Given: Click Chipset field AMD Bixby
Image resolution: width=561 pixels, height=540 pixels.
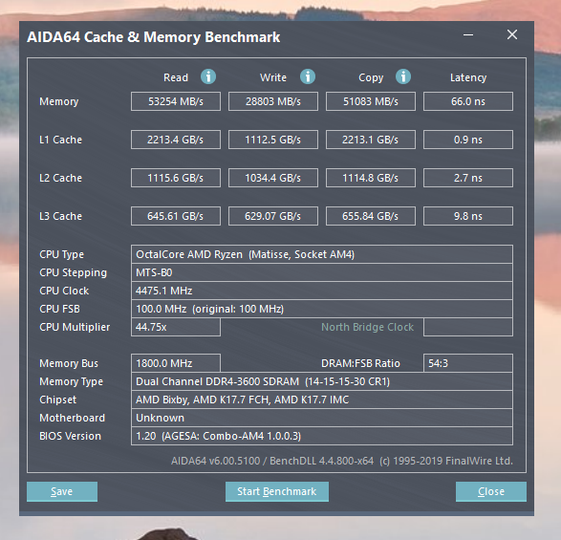Looking at the screenshot, I should [x=322, y=400].
